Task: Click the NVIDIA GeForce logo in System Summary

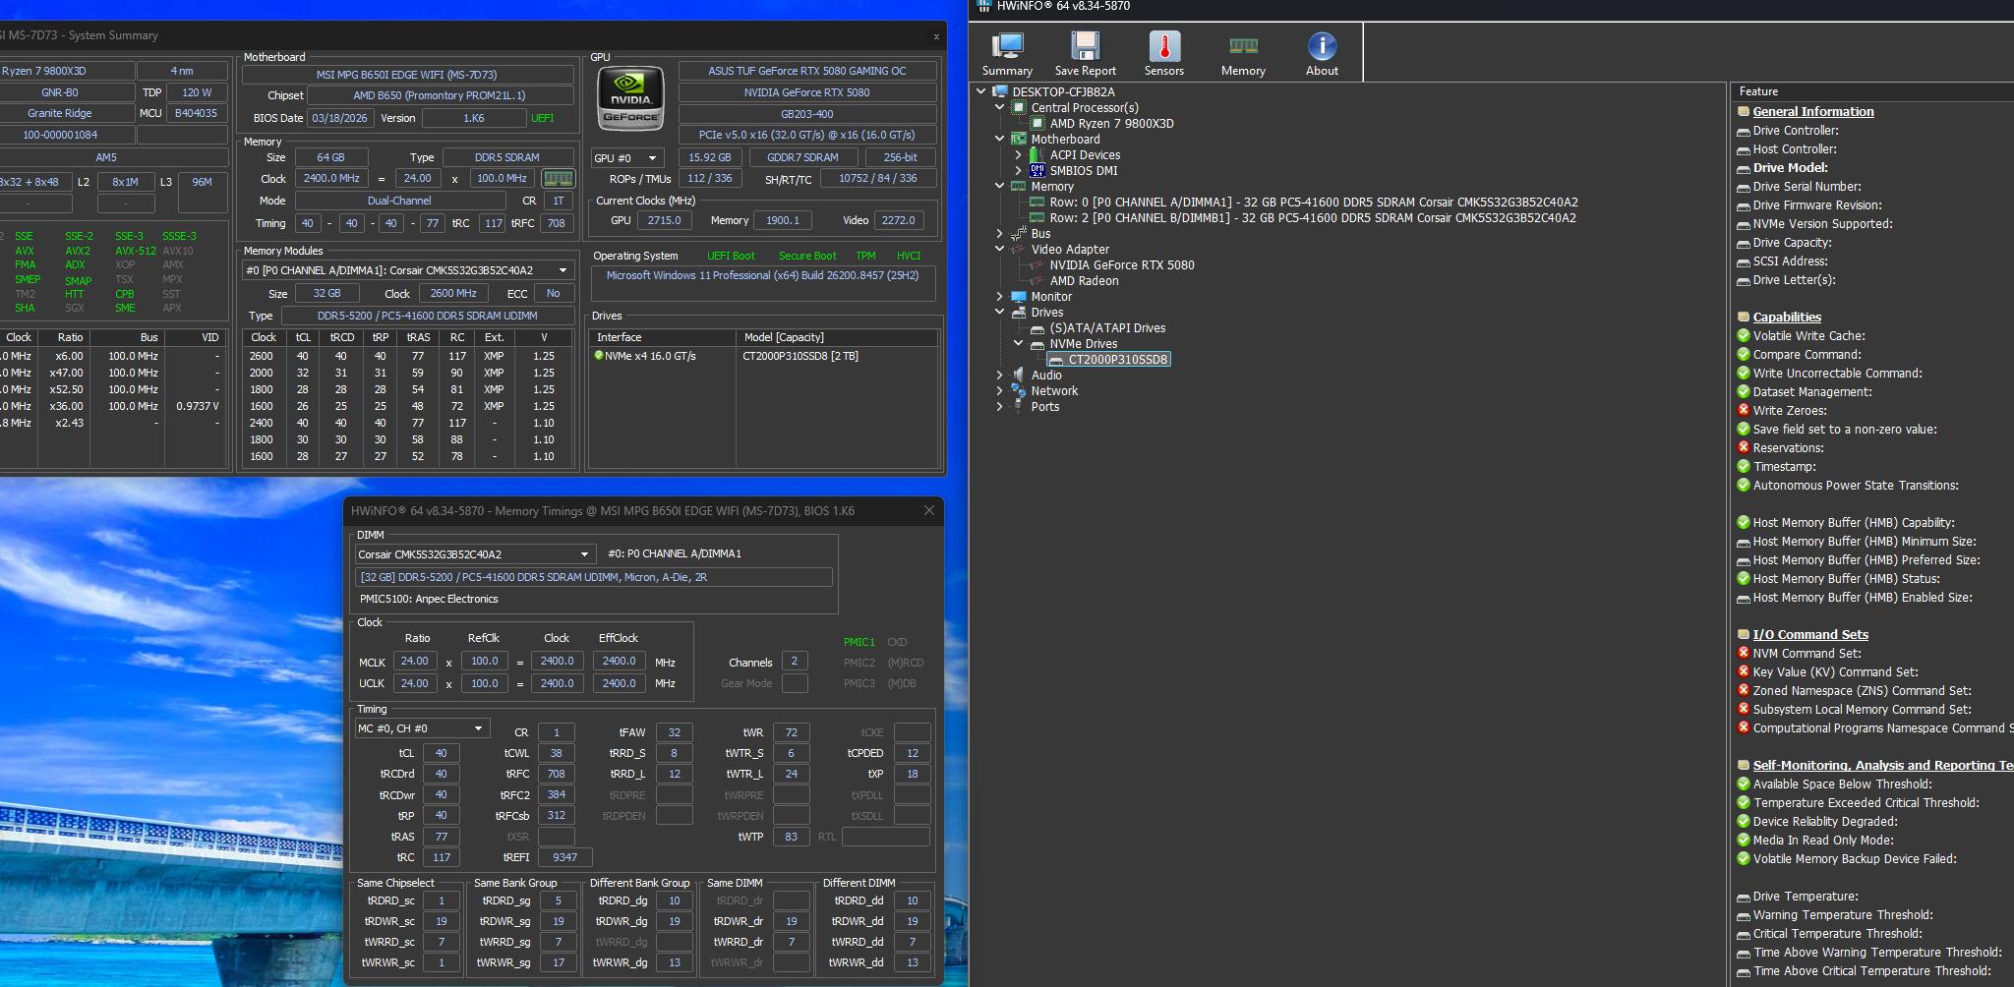Action: coord(630,99)
